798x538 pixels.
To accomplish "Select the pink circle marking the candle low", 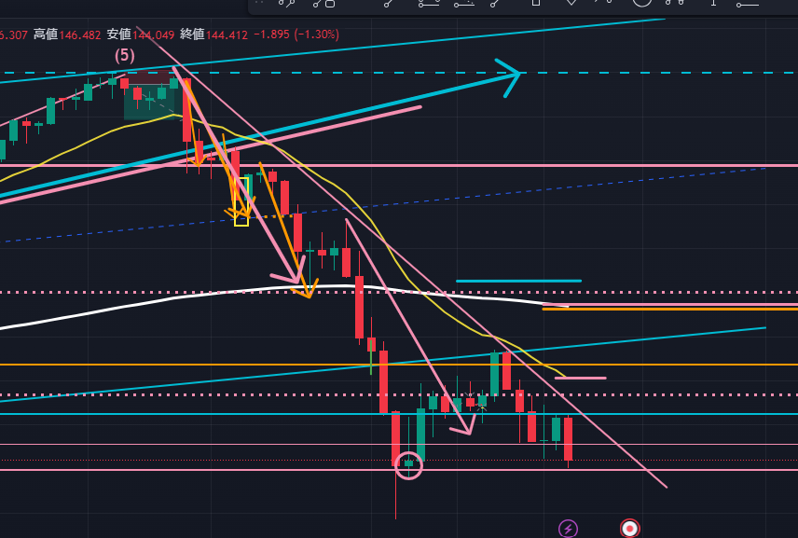I will point(409,464).
